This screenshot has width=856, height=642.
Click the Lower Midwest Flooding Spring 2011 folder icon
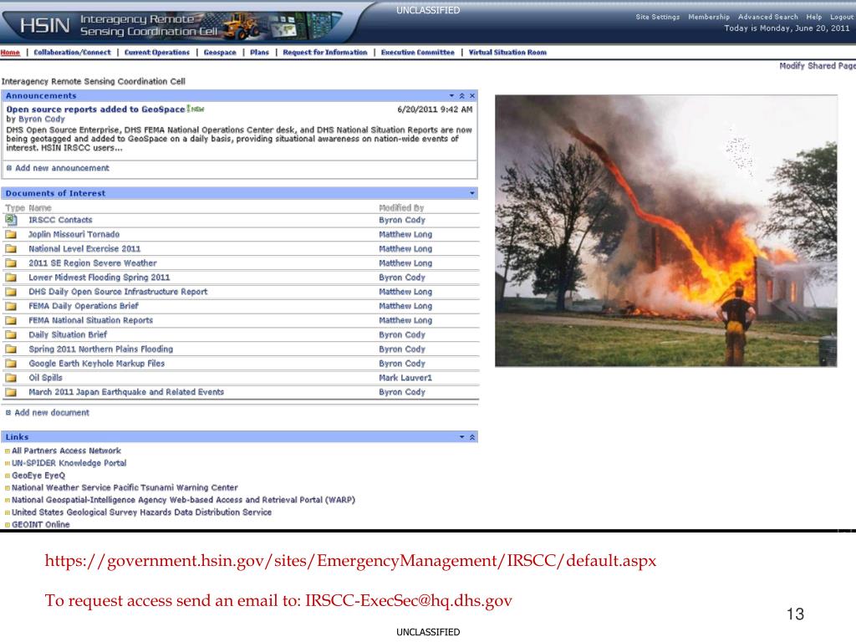click(x=11, y=278)
